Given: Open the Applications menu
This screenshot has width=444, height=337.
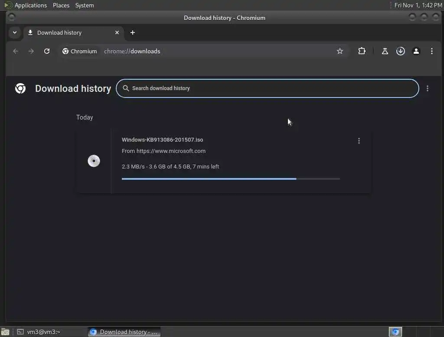Looking at the screenshot, I should (31, 5).
